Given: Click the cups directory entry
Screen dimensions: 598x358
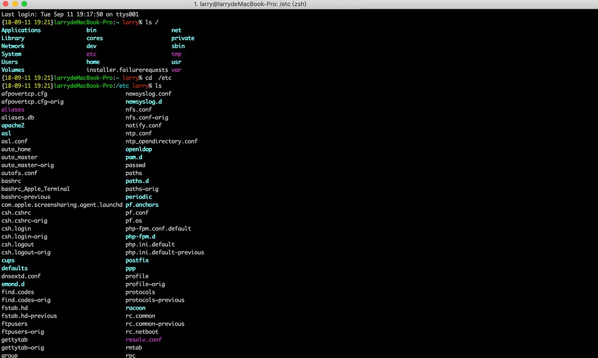Looking at the screenshot, I should 7,260.
